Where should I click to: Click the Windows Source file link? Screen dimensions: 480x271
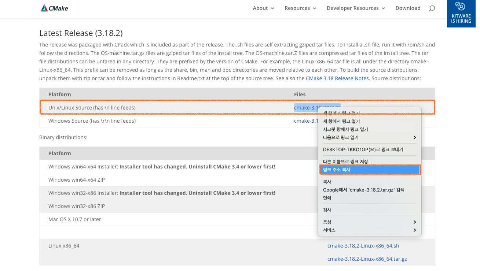click(x=306, y=121)
